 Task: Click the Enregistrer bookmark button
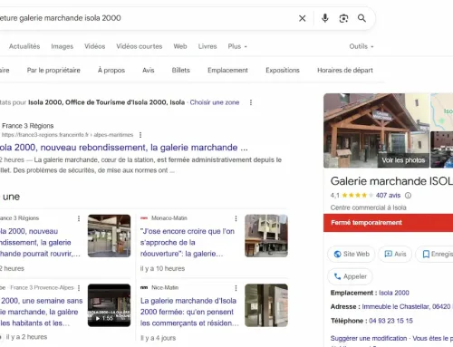pyautogui.click(x=435, y=254)
